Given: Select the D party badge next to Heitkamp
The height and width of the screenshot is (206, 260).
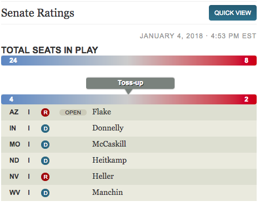Looking at the screenshot, I should pos(45,160).
